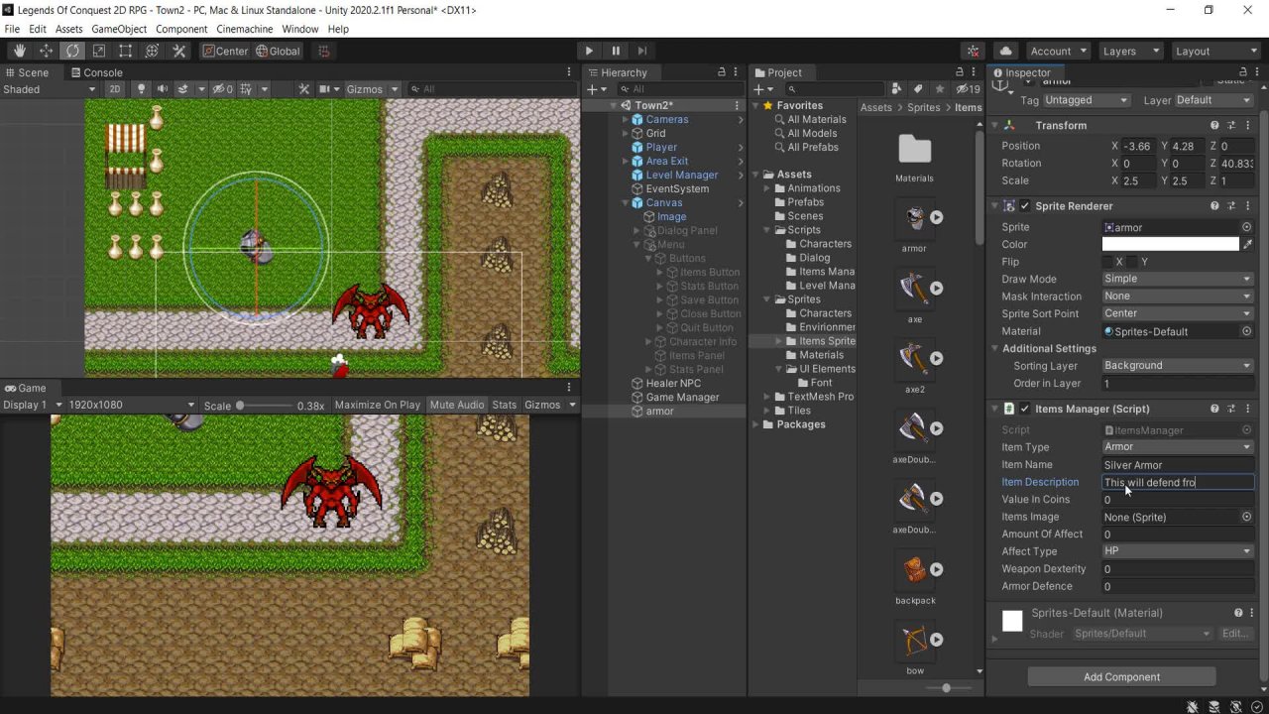Click the Add Component button
Screen dimensions: 1269x714
pyautogui.click(x=1121, y=677)
